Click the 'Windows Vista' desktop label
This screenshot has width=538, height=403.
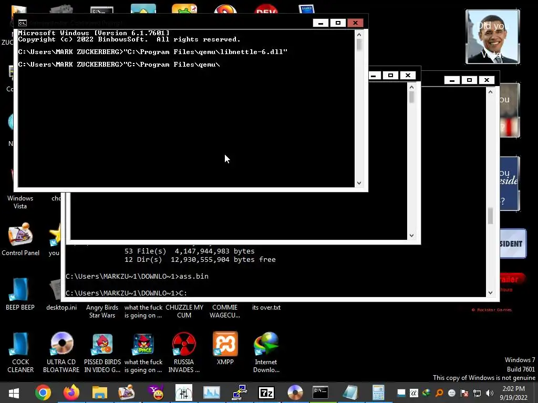point(20,202)
